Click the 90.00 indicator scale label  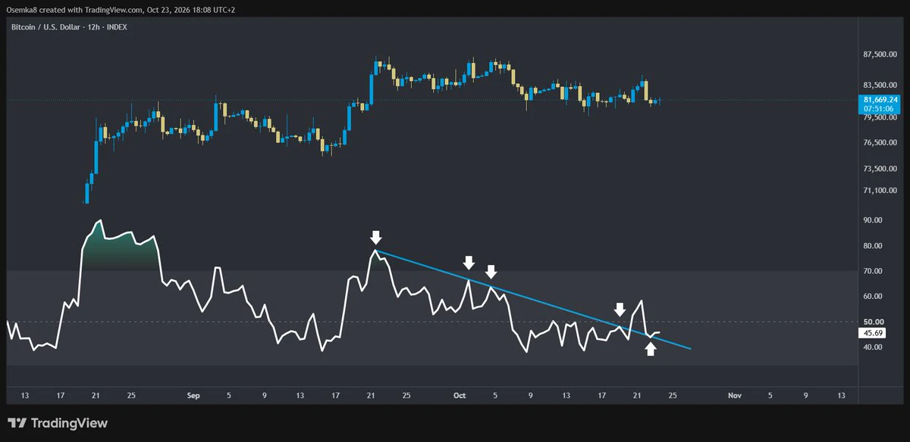pyautogui.click(x=873, y=220)
